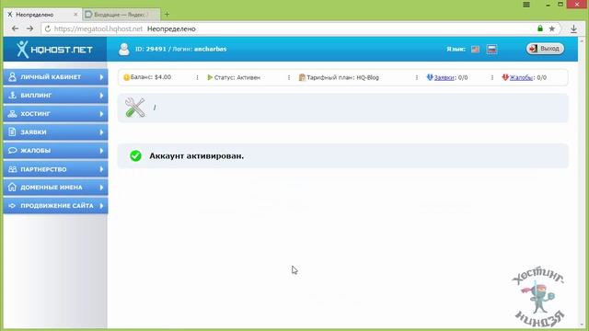Click the Партнерство people icon
This screenshot has width=589, height=331.
12,169
